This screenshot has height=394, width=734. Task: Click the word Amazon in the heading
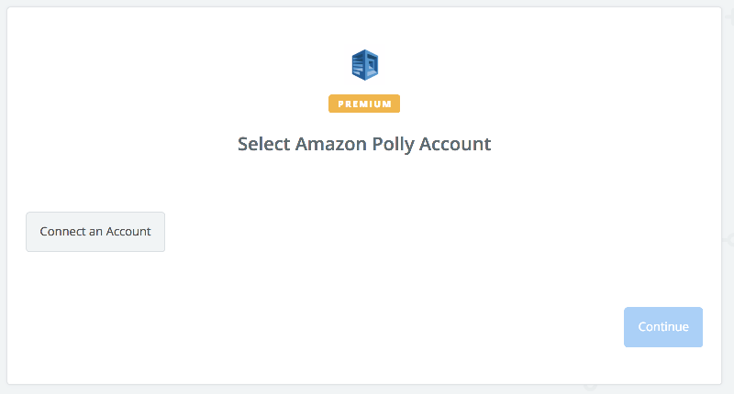pos(331,144)
